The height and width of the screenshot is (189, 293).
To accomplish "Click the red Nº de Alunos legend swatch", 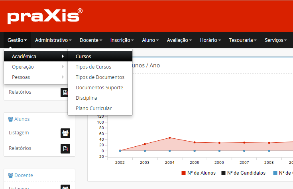I will click(x=183, y=173).
